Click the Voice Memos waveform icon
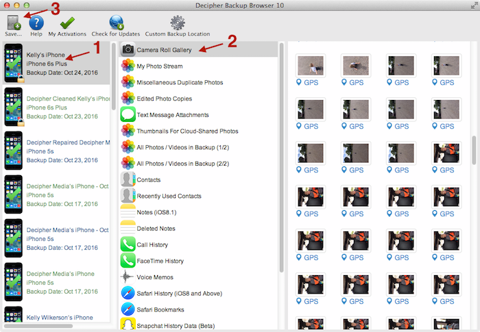 coord(128,277)
